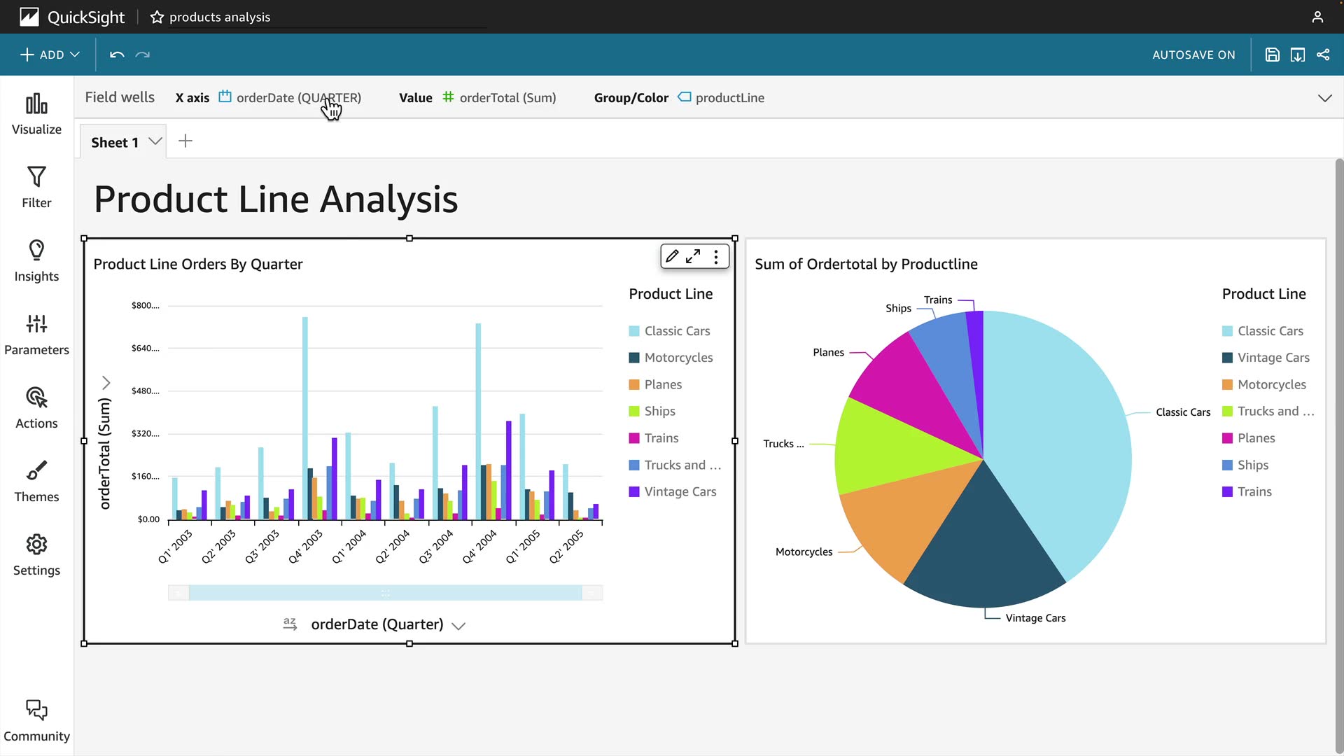Toggle sort order on orderDate axis
This screenshot has height=756, width=1344.
[290, 624]
